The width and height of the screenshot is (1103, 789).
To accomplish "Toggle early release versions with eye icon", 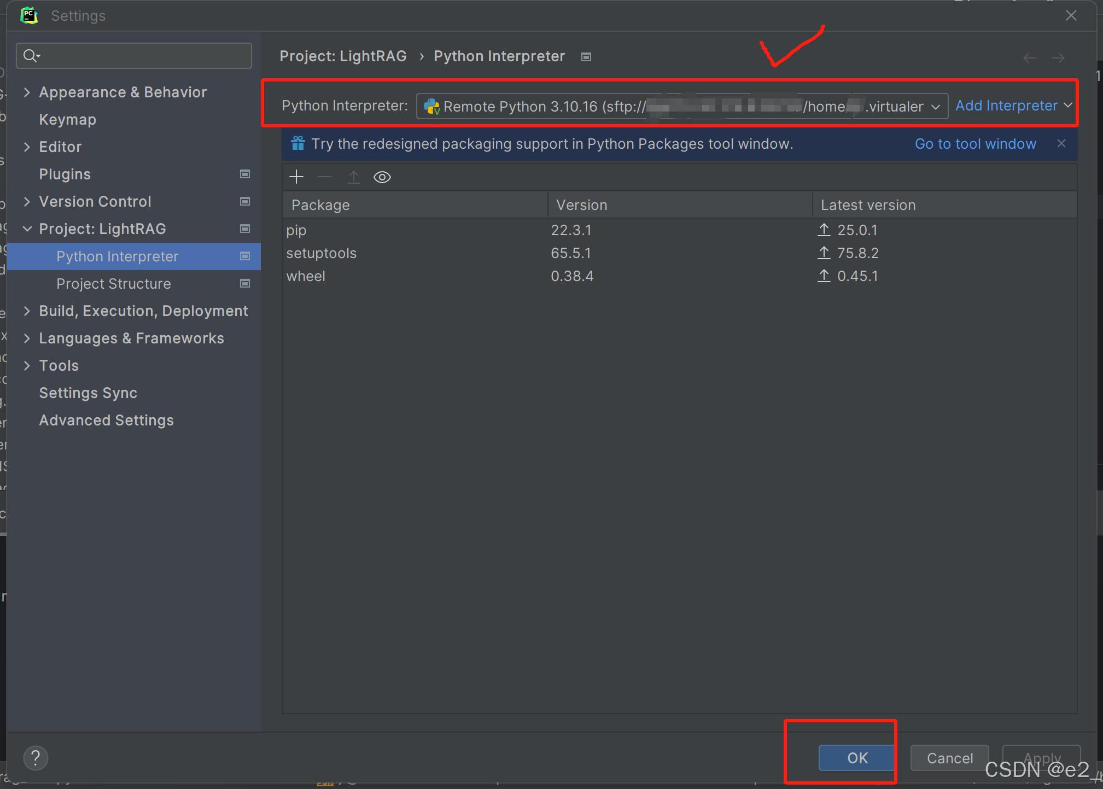I will 382,177.
